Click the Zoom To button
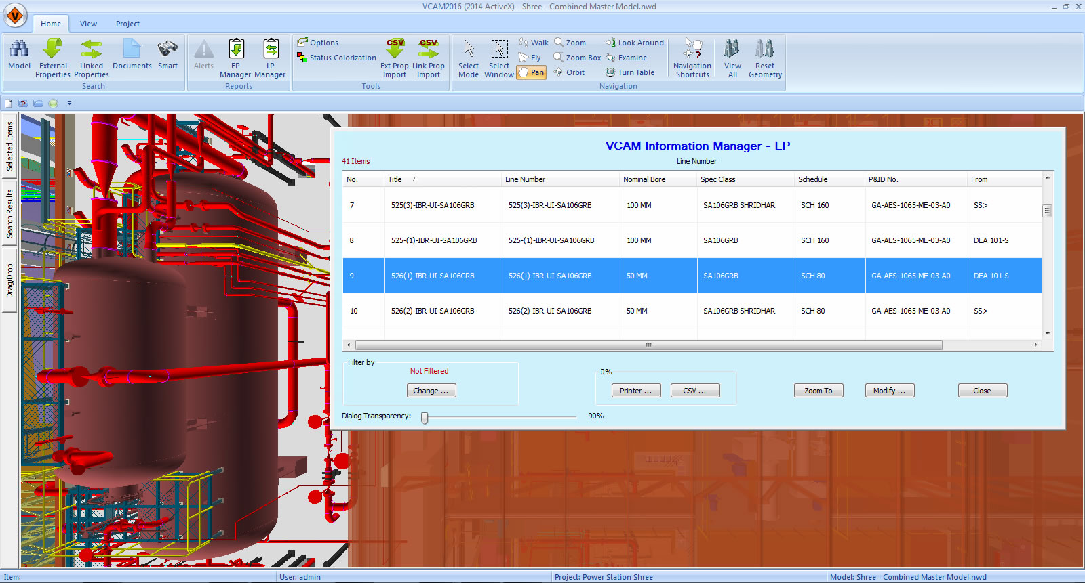This screenshot has width=1085, height=583. (x=818, y=391)
